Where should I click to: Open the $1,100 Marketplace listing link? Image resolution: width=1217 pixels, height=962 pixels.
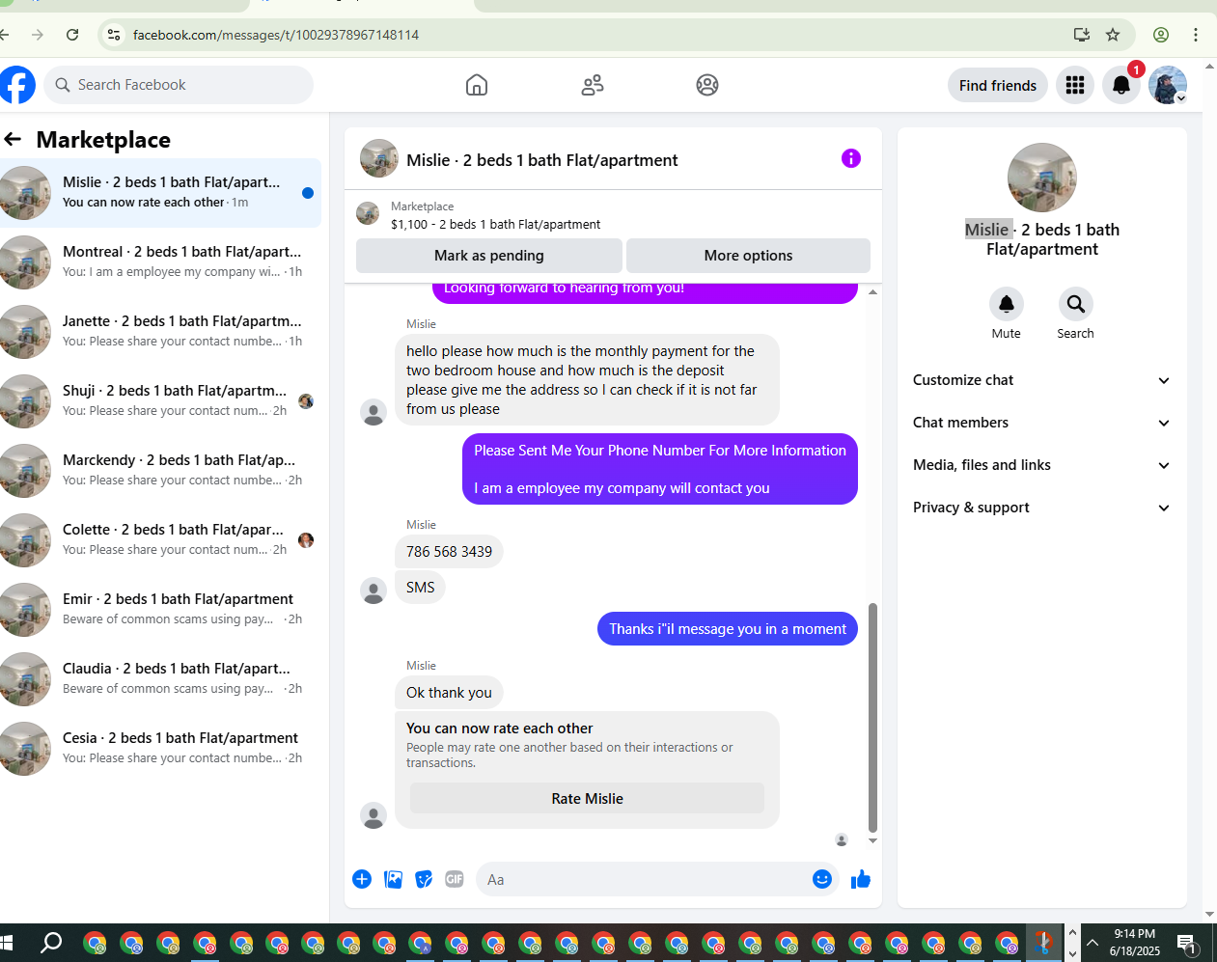495,224
